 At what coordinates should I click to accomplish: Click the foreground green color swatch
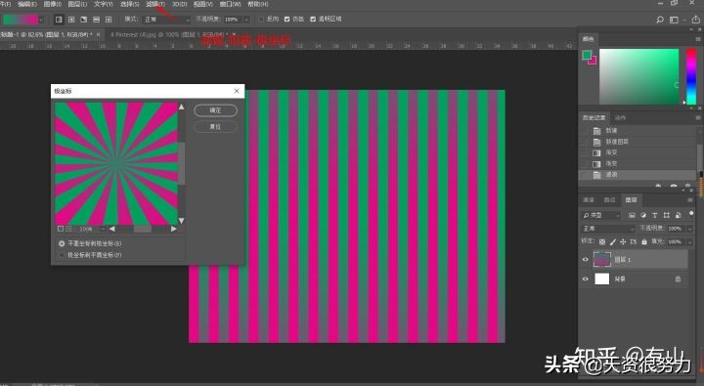(x=587, y=55)
